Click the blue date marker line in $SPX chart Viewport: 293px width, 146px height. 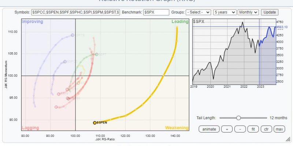click(259, 51)
